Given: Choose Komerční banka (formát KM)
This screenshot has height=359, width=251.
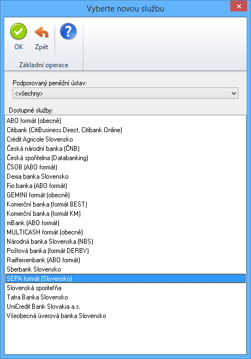Looking at the screenshot, I should [125, 214].
